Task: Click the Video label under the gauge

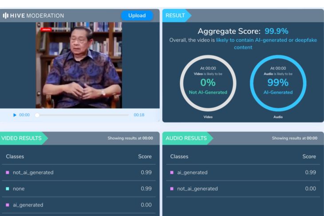Action: click(x=208, y=117)
